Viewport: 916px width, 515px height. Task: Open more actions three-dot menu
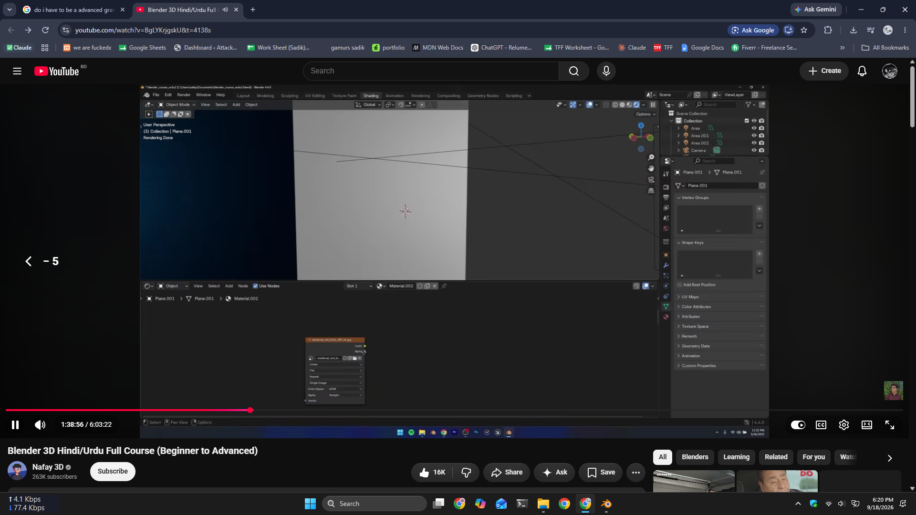pos(636,472)
